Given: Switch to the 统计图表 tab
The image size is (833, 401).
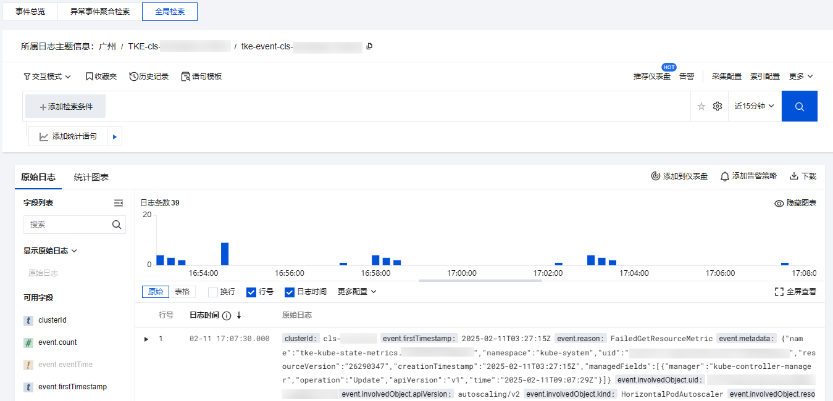Looking at the screenshot, I should click(91, 177).
